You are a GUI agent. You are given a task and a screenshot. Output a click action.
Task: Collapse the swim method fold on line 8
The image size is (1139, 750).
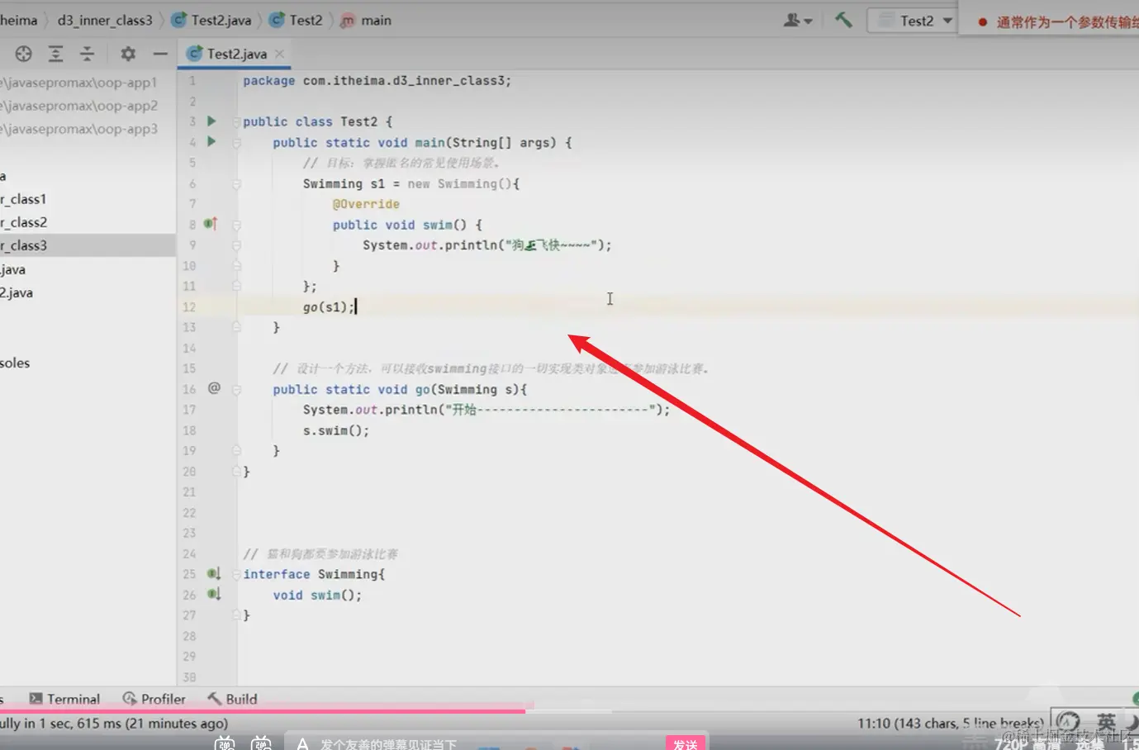[x=237, y=225]
